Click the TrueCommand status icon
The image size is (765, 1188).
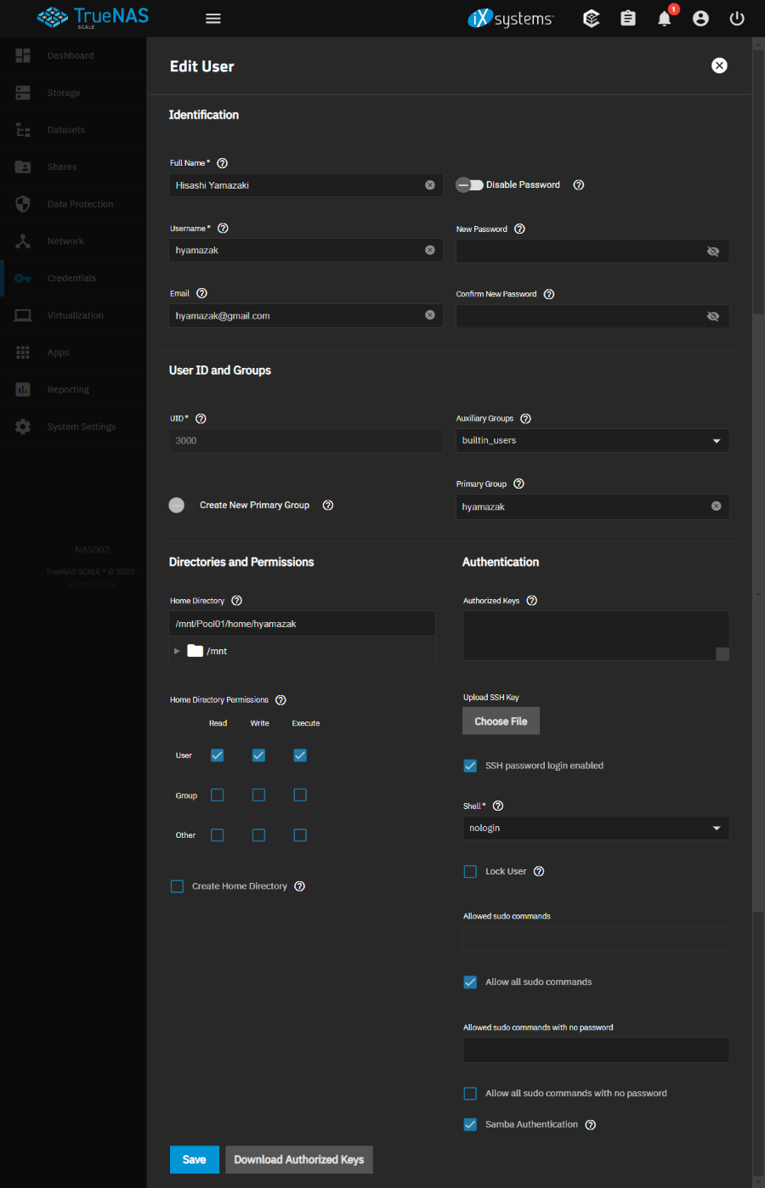592,19
